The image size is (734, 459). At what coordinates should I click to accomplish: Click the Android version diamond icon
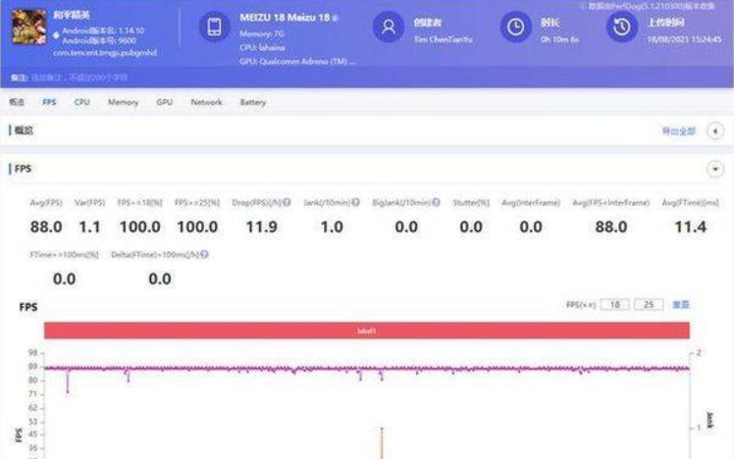pos(56,35)
